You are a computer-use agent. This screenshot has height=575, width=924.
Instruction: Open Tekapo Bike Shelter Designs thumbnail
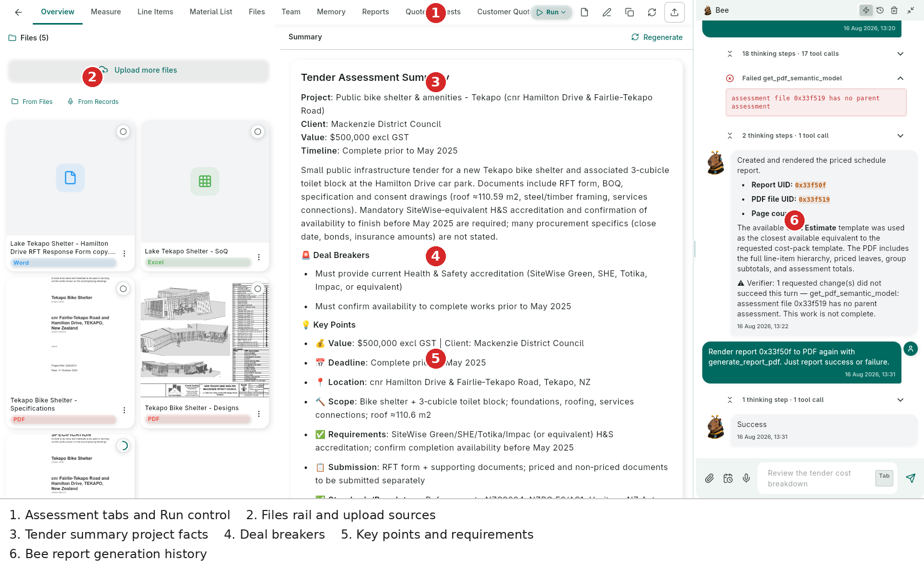(x=205, y=338)
